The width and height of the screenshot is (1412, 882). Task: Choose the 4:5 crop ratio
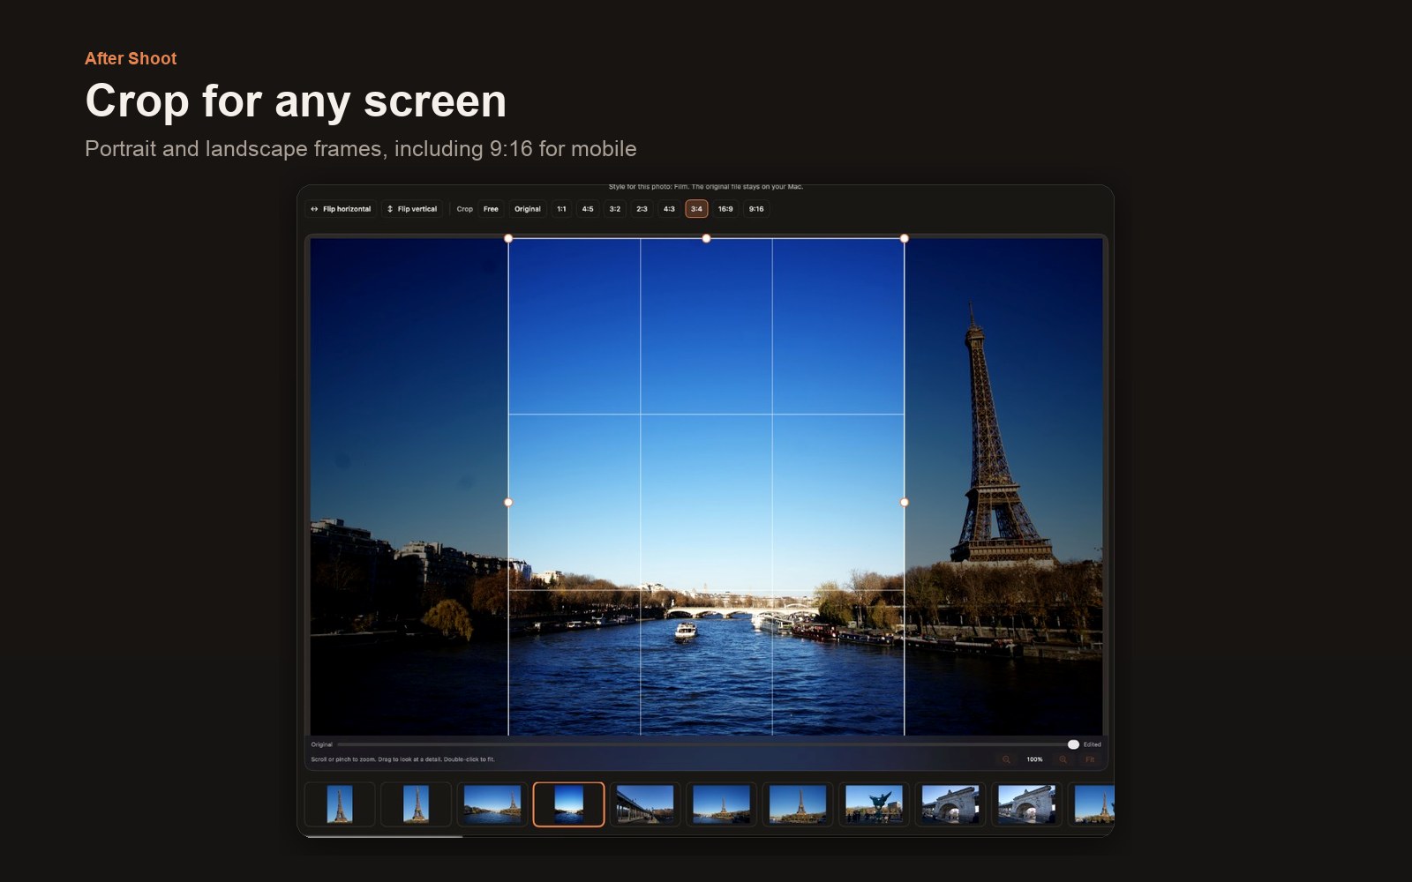588,209
